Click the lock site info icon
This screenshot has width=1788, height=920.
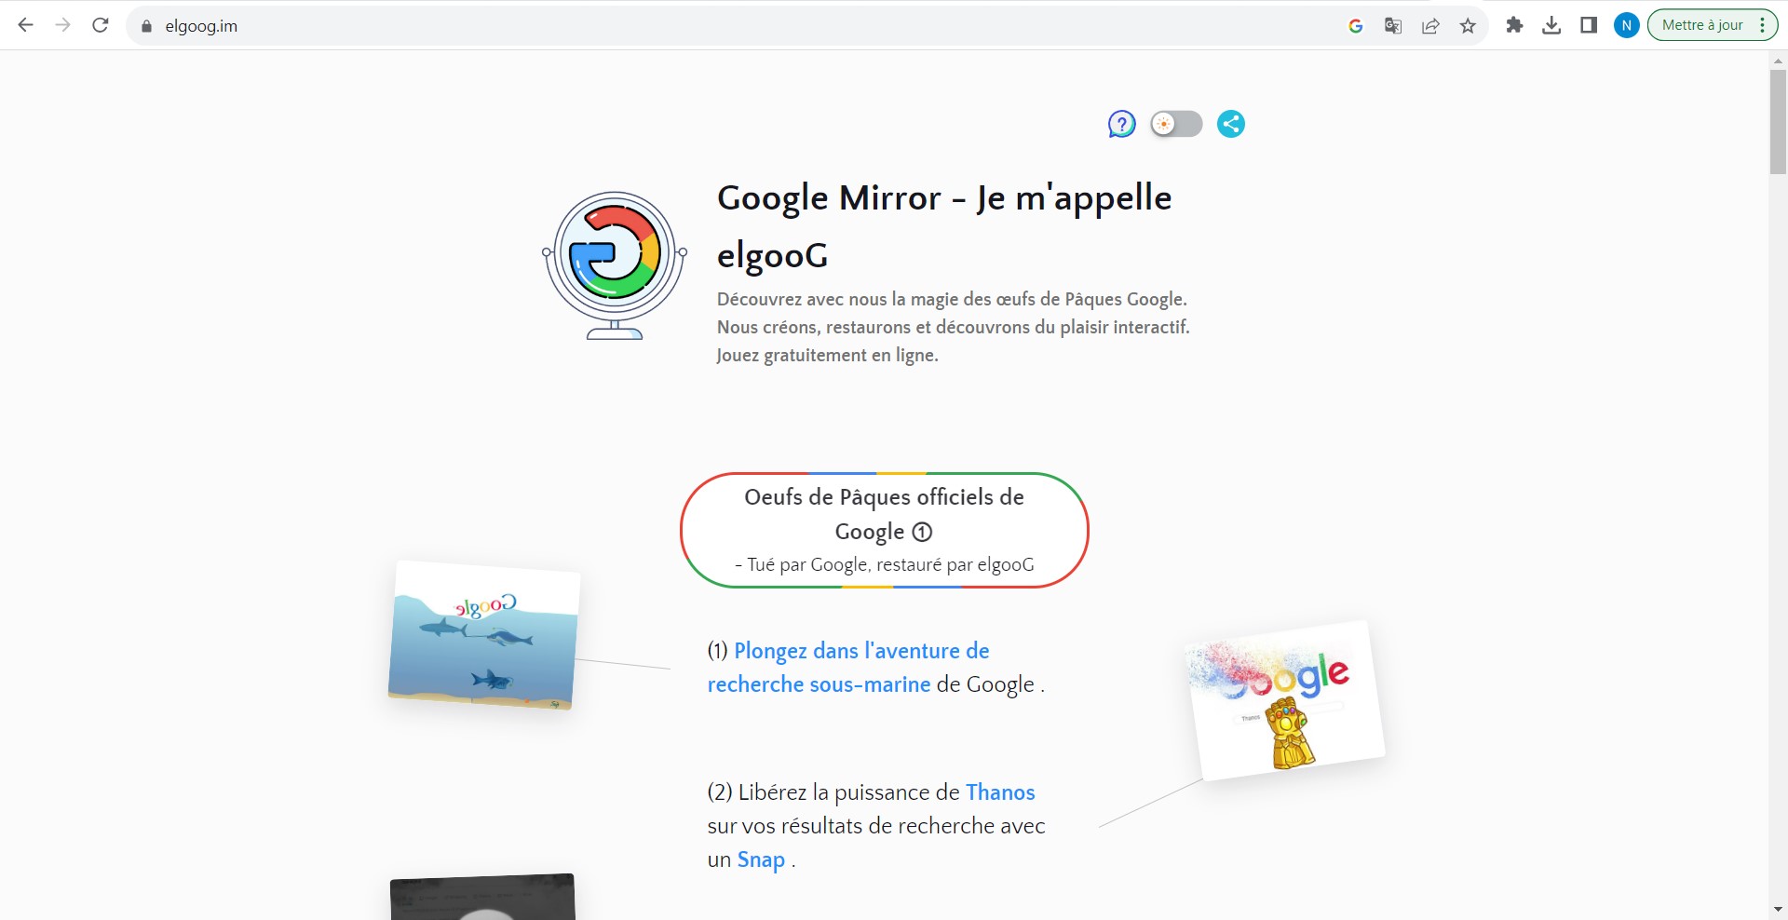[146, 26]
